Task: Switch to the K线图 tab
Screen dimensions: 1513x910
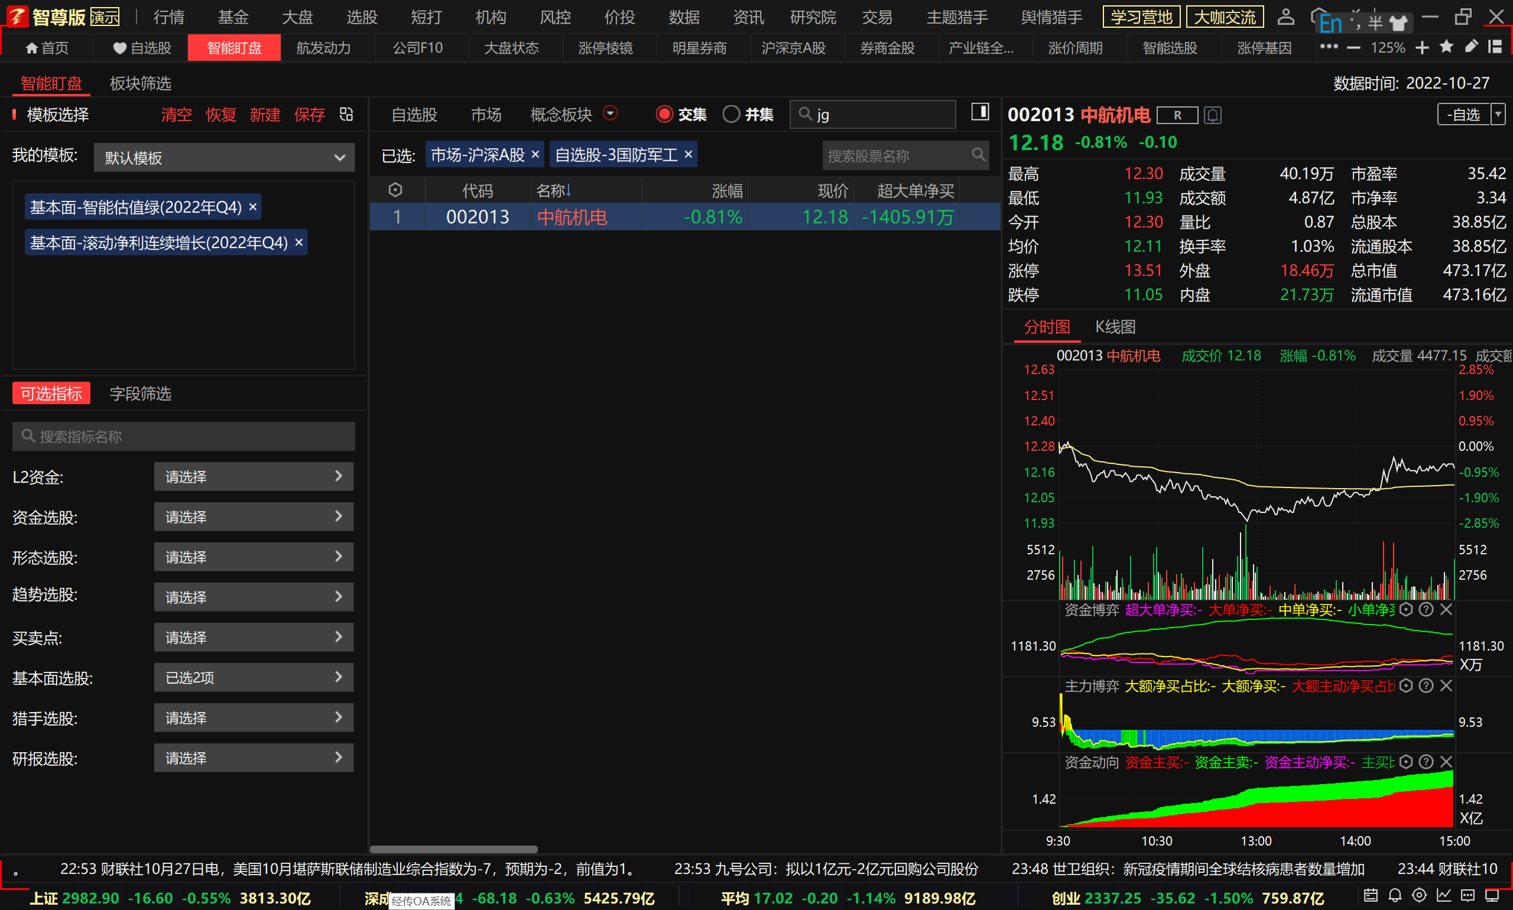Action: pyautogui.click(x=1116, y=327)
